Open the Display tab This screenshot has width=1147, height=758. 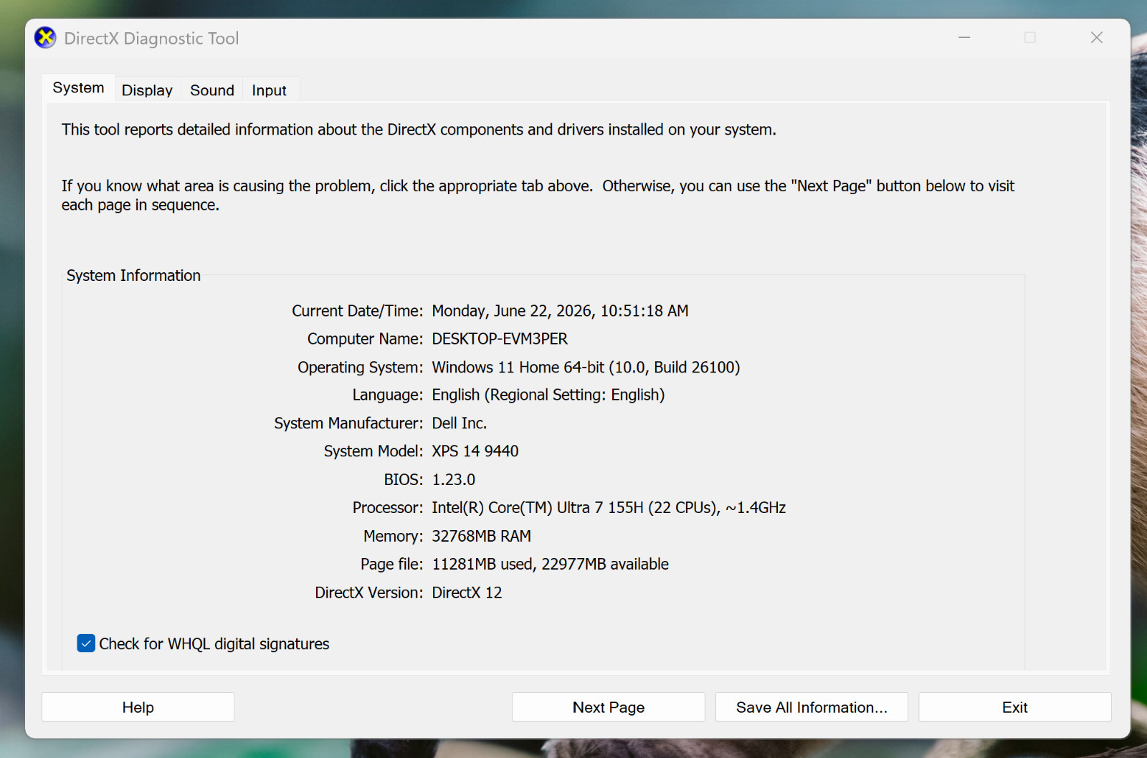pos(147,90)
